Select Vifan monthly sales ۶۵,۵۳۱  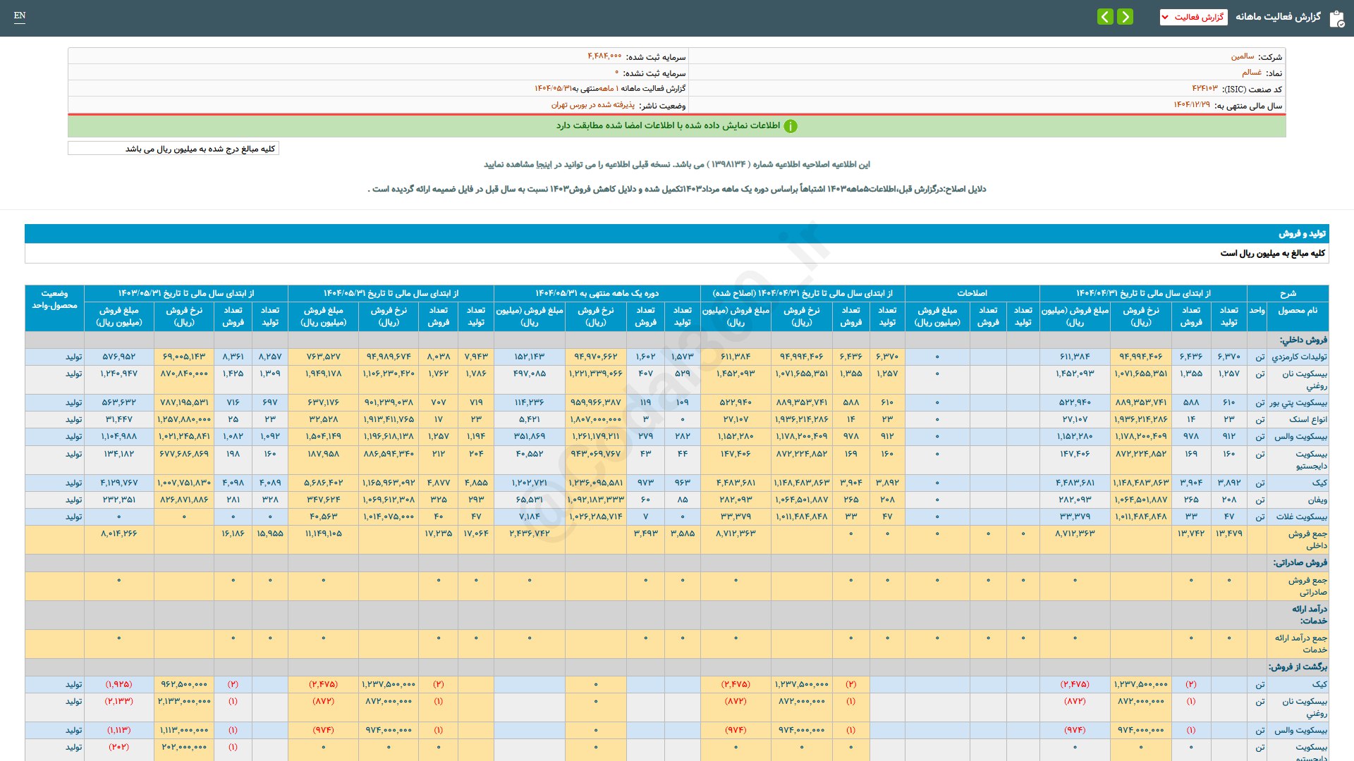click(530, 500)
